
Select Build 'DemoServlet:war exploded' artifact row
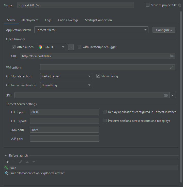[91, 173]
